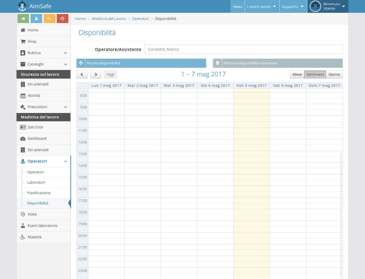Click the Lun 1 mag 2017 column header
This screenshot has height=279, width=365.
point(106,85)
